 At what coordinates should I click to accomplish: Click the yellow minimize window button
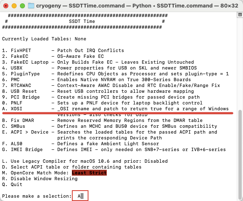click(14, 6)
